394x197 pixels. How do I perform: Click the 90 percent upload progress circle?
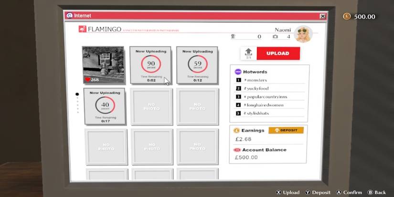pos(151,64)
